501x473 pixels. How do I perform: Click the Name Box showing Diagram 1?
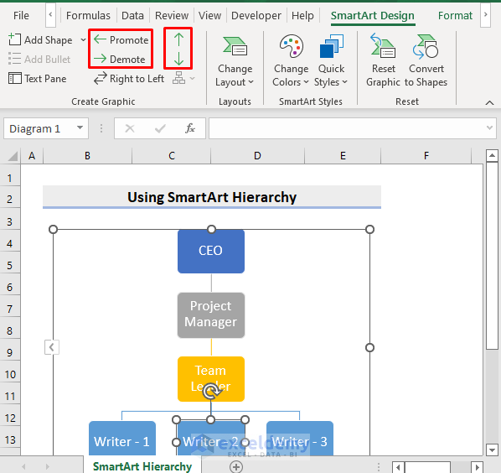click(x=39, y=128)
